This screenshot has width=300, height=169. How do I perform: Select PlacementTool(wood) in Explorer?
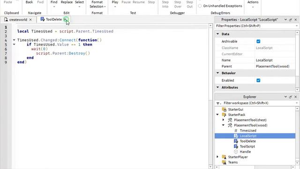(251, 125)
